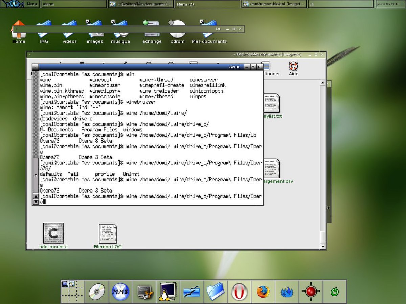This screenshot has width=406, height=304.
Task: Switch to the su taskbar entry
Action: [x=341, y=4]
